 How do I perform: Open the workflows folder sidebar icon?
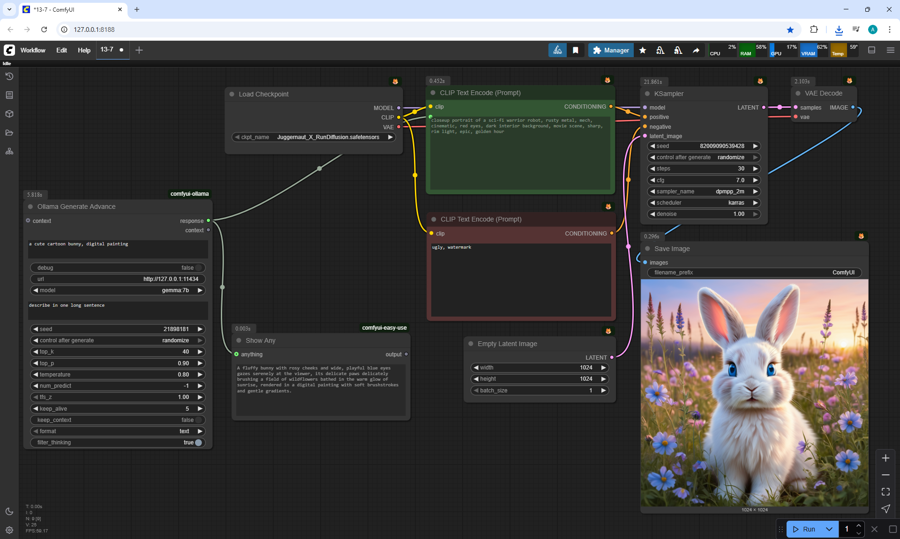pos(9,133)
